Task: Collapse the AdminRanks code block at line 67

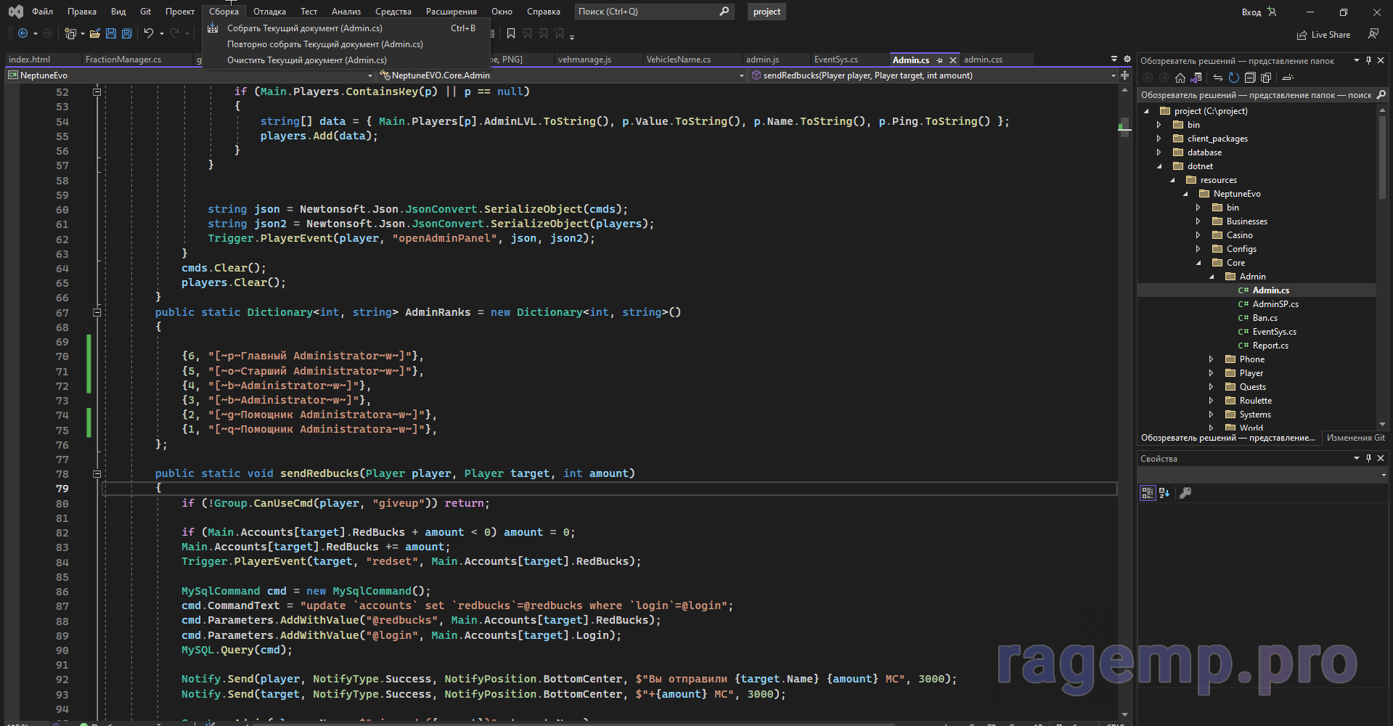Action: 97,312
